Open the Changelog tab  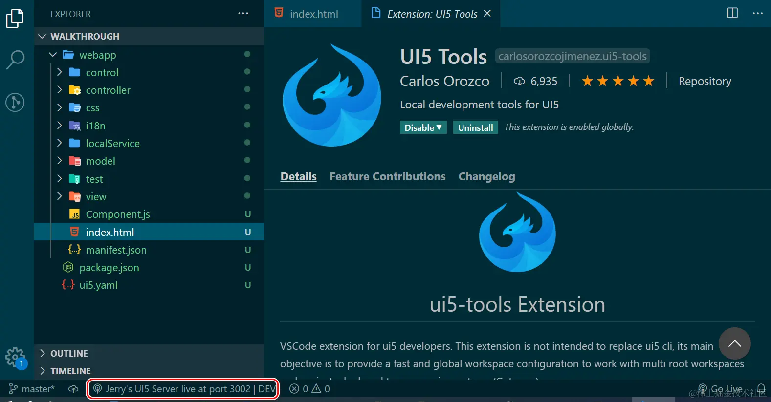pos(486,176)
